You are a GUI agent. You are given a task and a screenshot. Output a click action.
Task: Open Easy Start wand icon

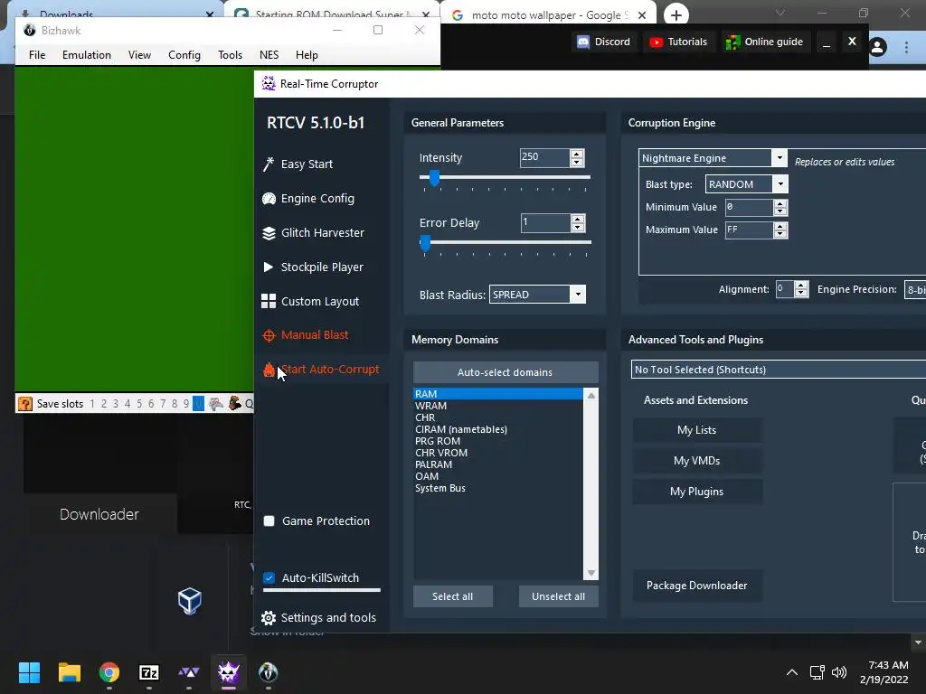tap(268, 164)
